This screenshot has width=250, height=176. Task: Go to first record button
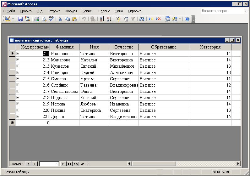28,164
